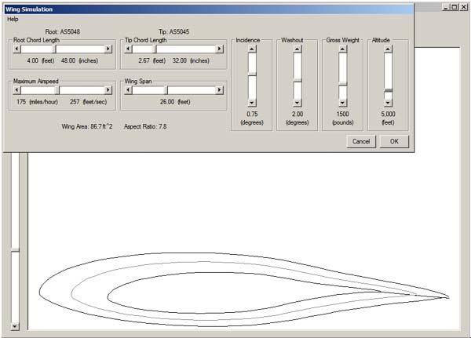Image resolution: width=471 pixels, height=338 pixels.
Task: Click the 32.00 inches value
Action: click(191, 61)
